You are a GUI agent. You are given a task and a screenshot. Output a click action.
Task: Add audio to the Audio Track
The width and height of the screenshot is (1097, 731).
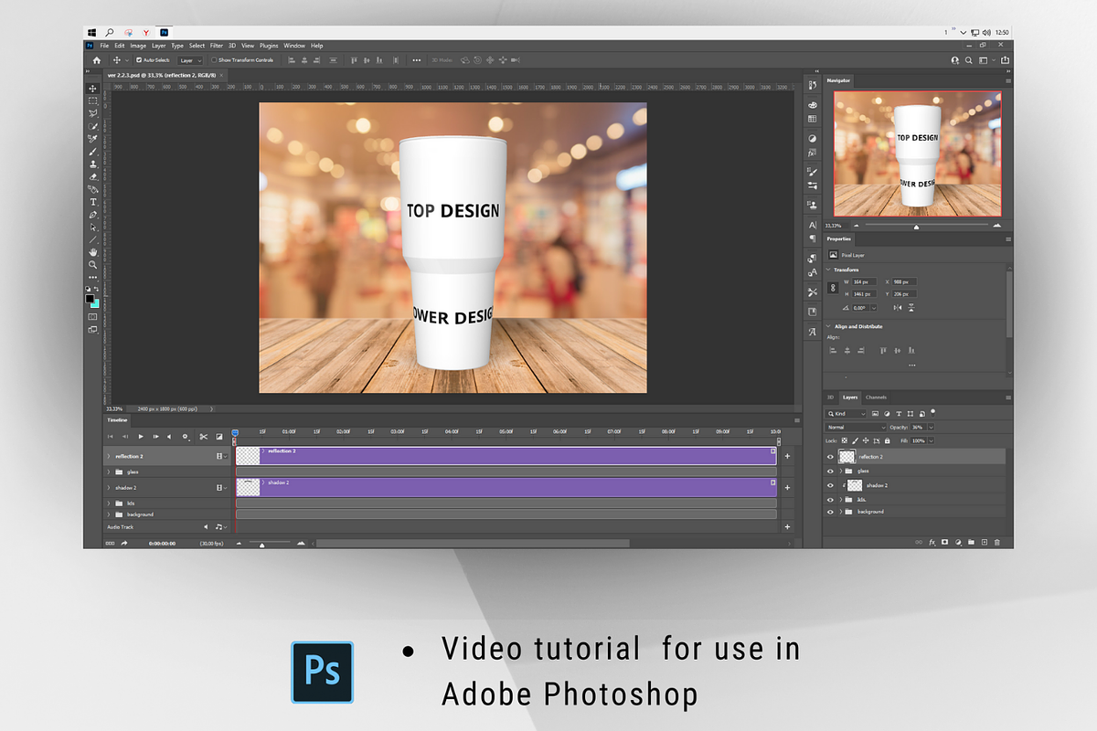click(787, 527)
